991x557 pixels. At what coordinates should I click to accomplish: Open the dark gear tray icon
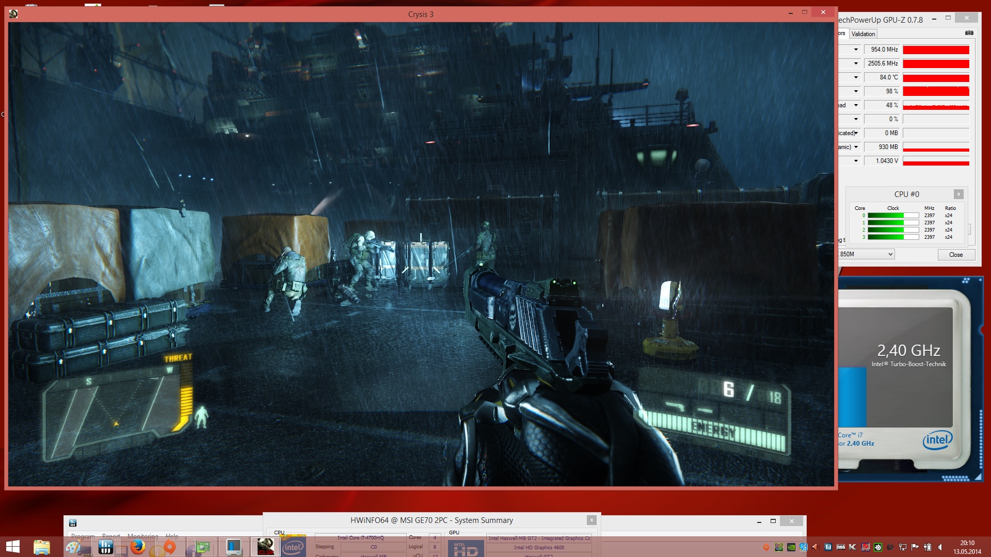(890, 547)
